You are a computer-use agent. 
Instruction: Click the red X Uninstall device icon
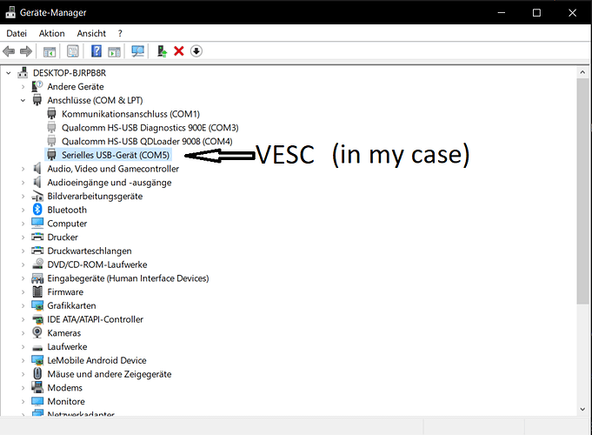click(x=179, y=51)
